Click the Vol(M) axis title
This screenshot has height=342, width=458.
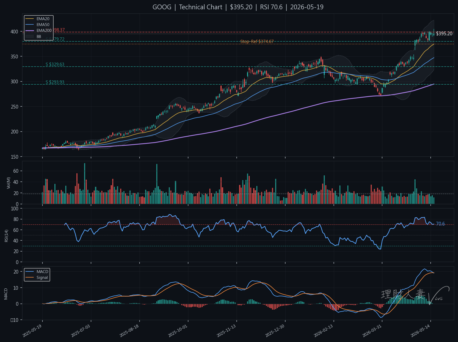8,183
